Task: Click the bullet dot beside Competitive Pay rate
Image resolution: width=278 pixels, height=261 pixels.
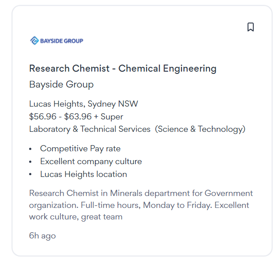Action: 30,149
